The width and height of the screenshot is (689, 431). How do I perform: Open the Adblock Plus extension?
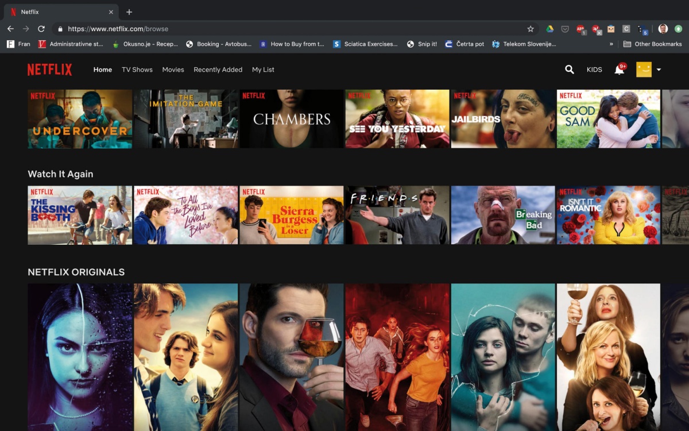tap(580, 29)
